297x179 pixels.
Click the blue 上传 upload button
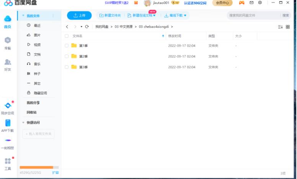pos(79,16)
